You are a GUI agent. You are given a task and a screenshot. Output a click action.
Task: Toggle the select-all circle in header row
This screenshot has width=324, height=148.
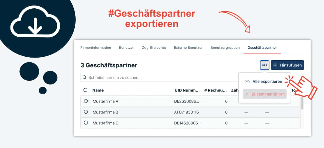point(85,90)
